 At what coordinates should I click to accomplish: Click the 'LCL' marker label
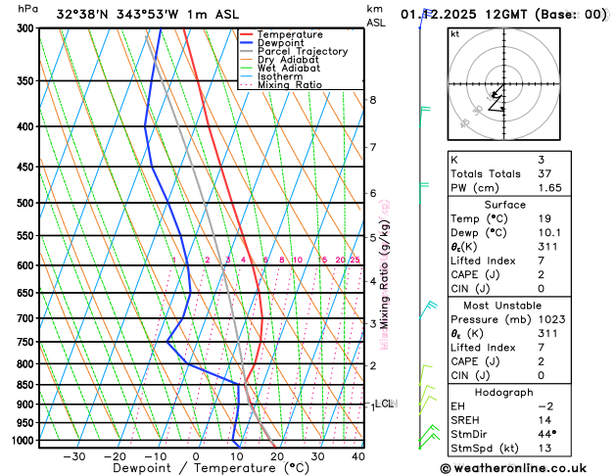point(384,404)
